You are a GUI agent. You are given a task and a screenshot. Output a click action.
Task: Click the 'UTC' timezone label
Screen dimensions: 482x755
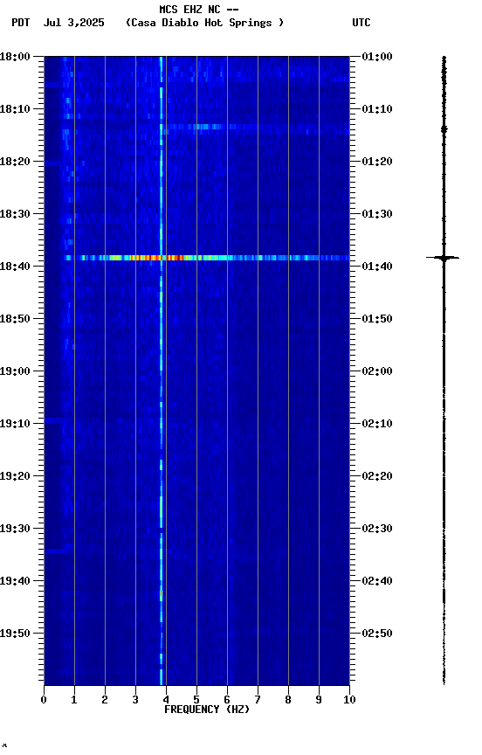[361, 23]
